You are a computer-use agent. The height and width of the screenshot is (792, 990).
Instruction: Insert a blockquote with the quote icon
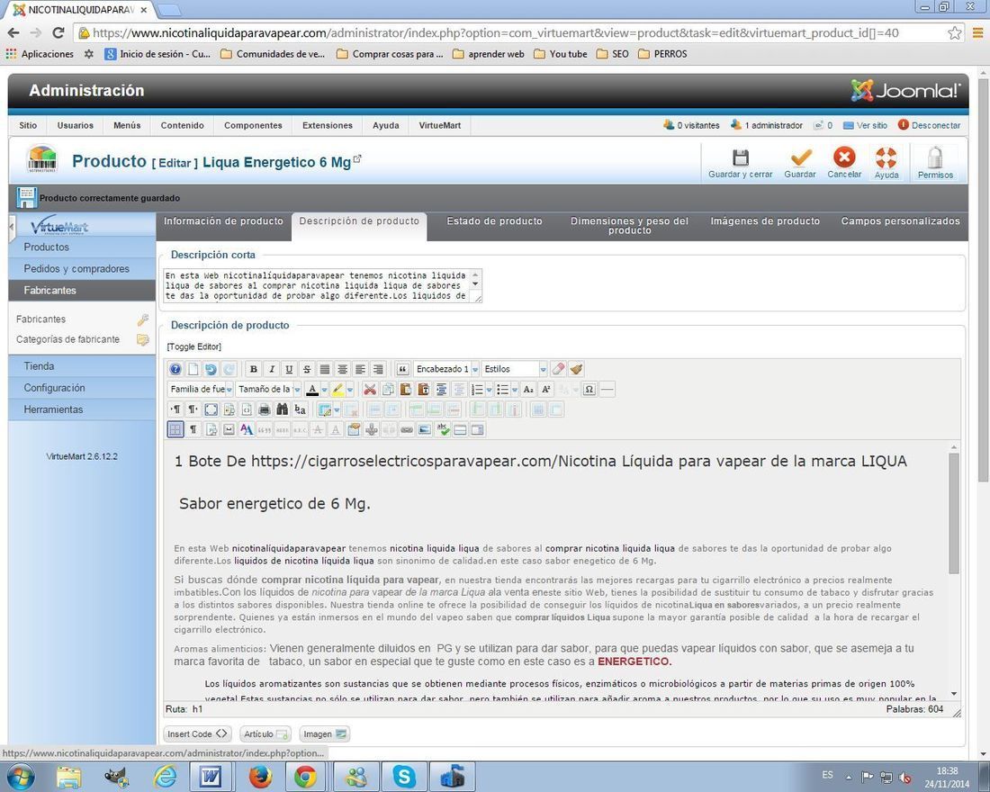tap(403, 370)
